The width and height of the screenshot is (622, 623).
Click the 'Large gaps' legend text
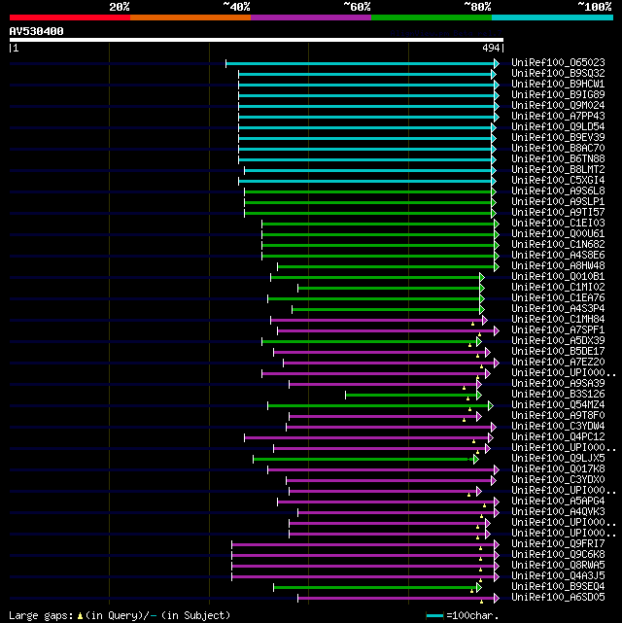pos(41,615)
